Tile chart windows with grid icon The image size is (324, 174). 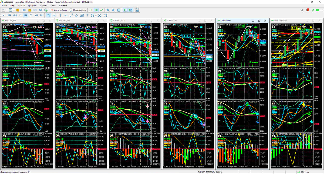119,10
